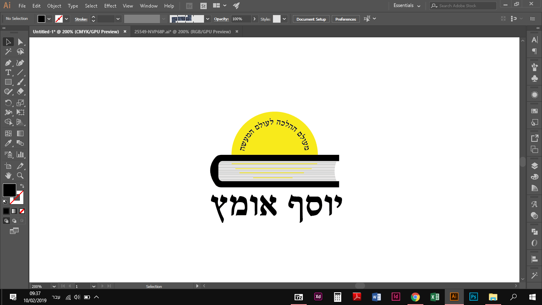Open Preferences via the control bar button

(x=345, y=19)
